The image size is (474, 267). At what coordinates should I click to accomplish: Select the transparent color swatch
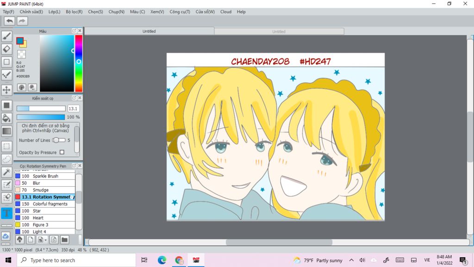(x=21, y=55)
